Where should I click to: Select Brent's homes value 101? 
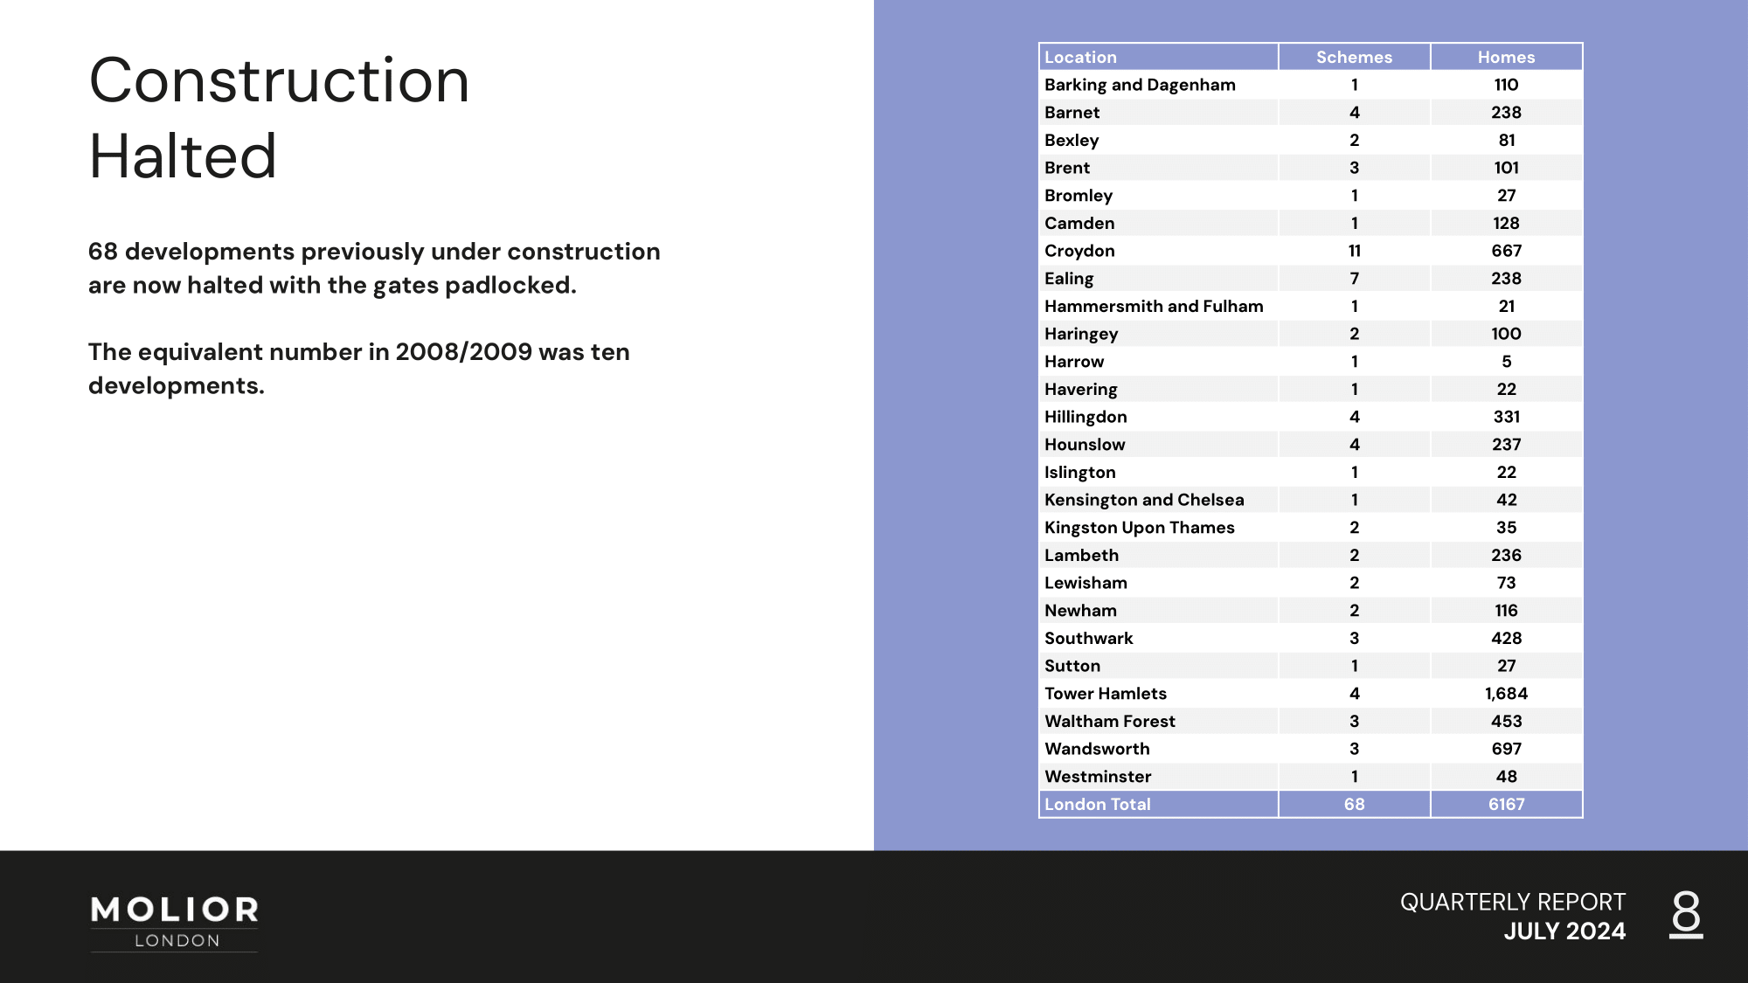1506,168
